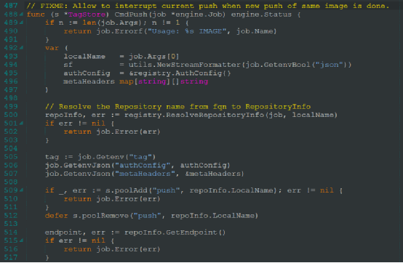Click the TagStore receiver type
This screenshot has width=403, height=263.
(87, 15)
